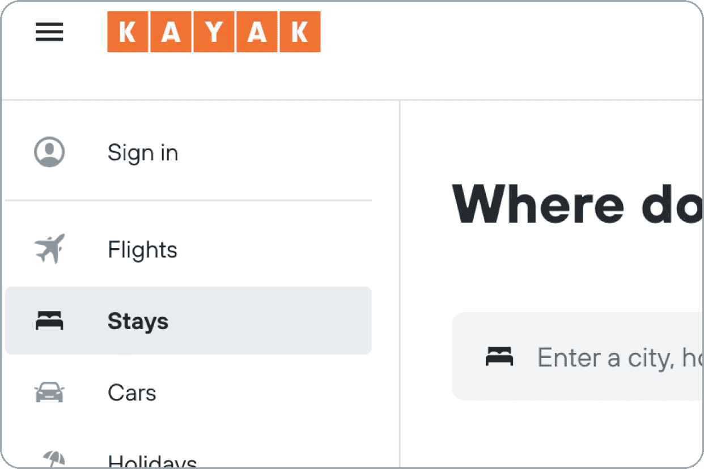Open the Sign in link

click(143, 152)
